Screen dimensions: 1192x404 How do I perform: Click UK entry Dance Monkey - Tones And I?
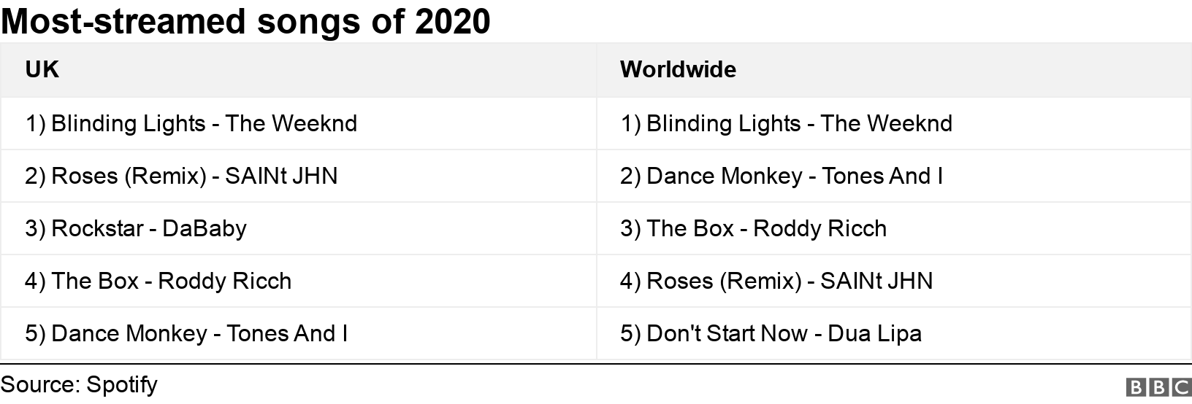click(x=186, y=333)
